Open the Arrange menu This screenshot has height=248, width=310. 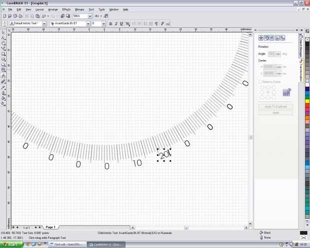point(53,9)
